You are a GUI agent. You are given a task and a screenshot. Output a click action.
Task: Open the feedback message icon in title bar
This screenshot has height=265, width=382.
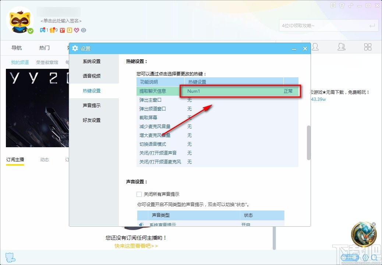coord(333,6)
